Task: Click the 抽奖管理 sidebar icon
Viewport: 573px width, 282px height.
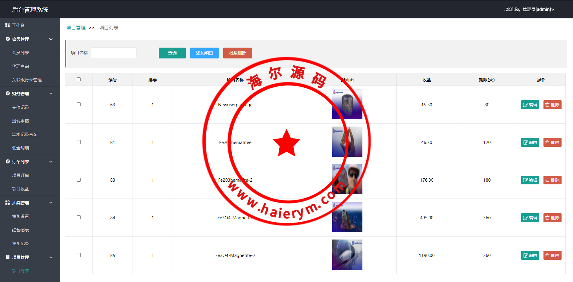Action: pyautogui.click(x=8, y=202)
